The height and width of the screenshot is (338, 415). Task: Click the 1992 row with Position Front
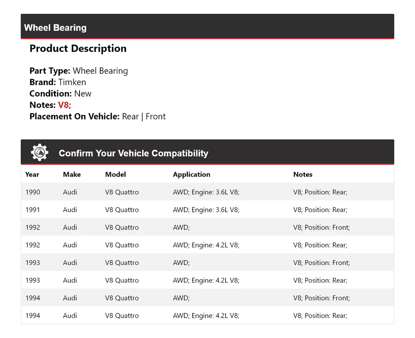[x=207, y=227]
